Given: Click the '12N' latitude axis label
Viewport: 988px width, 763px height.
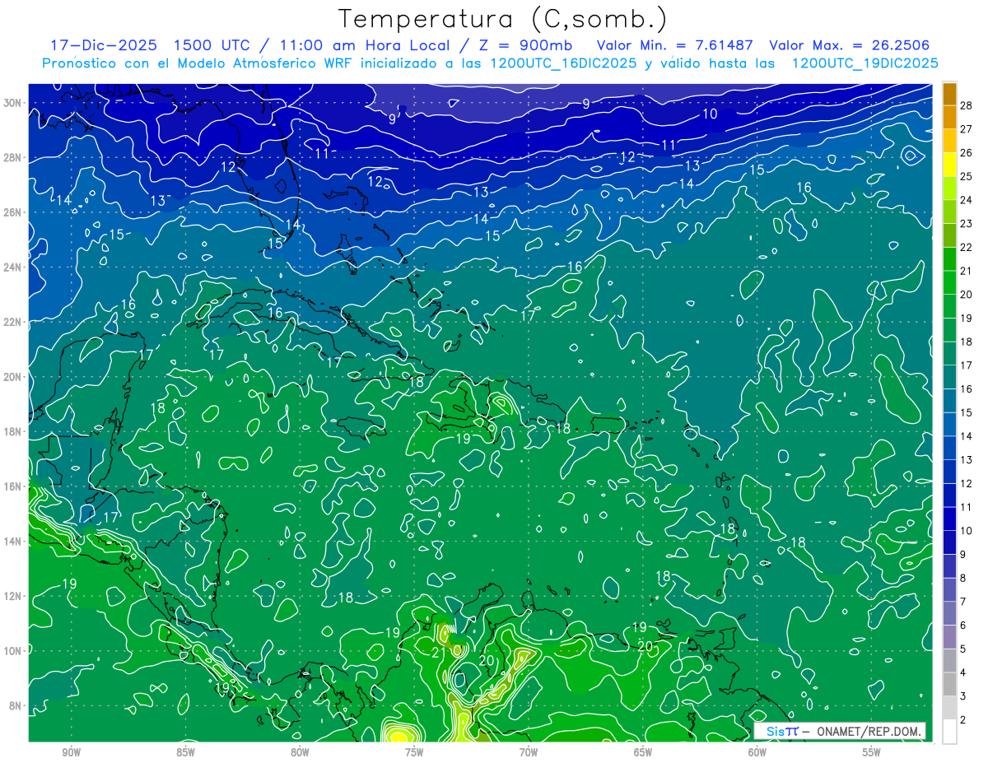Looking at the screenshot, I should pyautogui.click(x=12, y=596).
